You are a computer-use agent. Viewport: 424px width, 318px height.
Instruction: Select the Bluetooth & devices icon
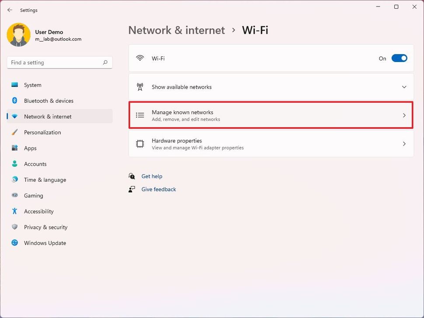(x=14, y=100)
